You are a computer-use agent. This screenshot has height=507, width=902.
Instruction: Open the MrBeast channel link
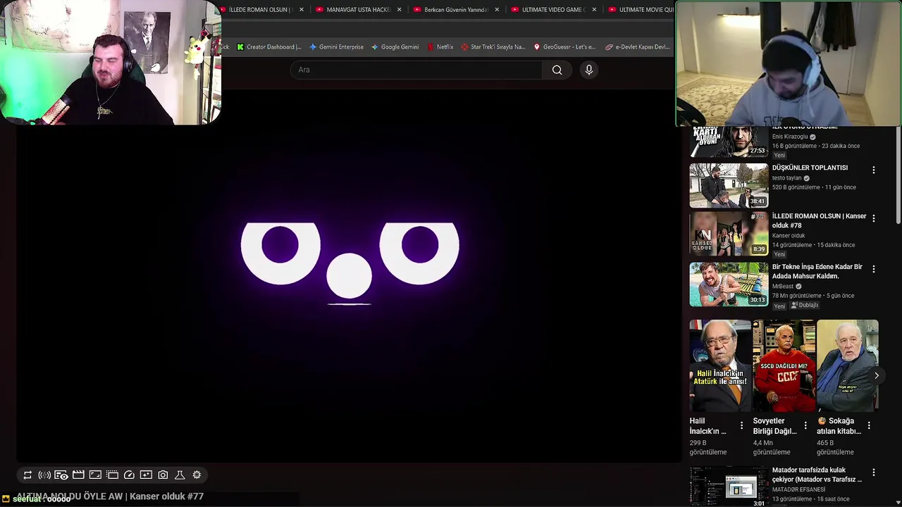[783, 287]
